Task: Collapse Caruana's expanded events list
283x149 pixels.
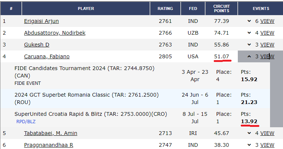Action: pos(249,56)
